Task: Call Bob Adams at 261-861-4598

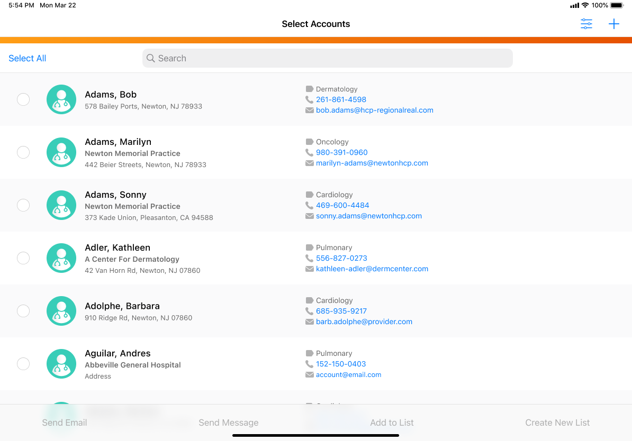Action: pyautogui.click(x=341, y=99)
